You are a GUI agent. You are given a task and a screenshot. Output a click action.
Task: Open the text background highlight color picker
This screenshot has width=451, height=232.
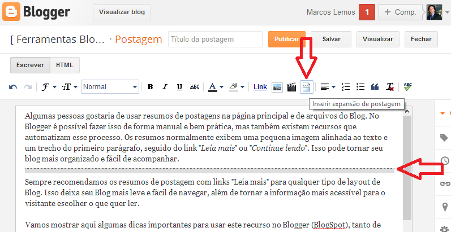click(237, 87)
